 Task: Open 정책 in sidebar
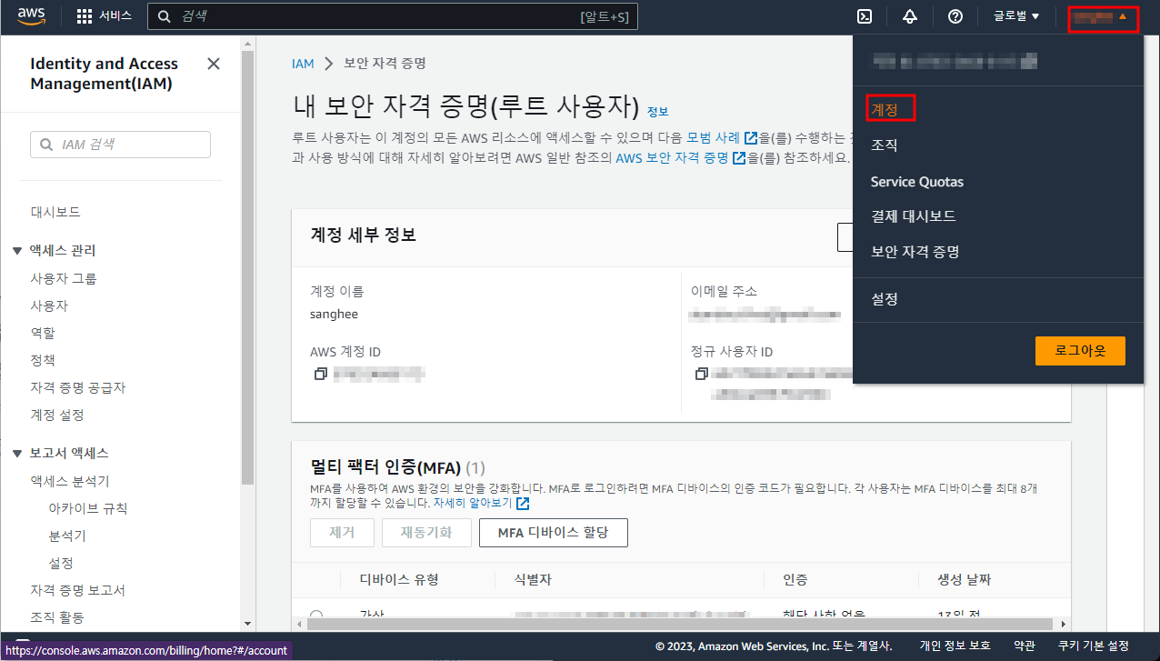click(43, 360)
